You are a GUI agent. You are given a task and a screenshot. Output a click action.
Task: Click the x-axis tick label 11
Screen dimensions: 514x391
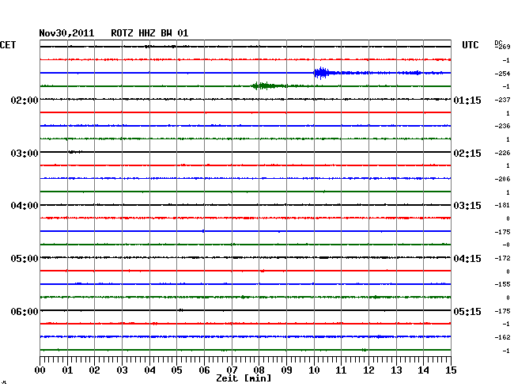pyautogui.click(x=341, y=370)
